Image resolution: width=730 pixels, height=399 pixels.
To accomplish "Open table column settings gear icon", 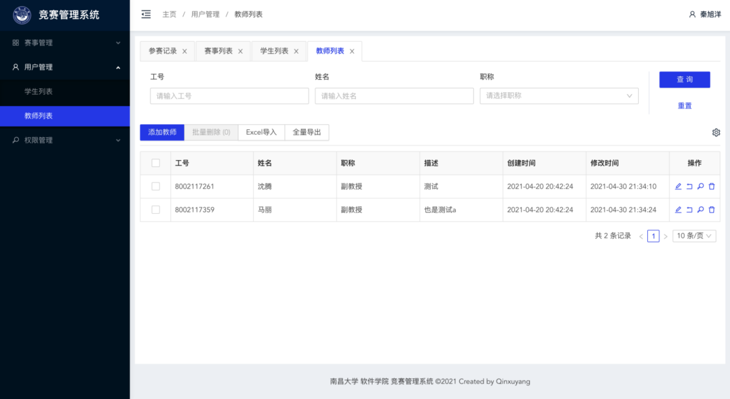I will [x=716, y=133].
